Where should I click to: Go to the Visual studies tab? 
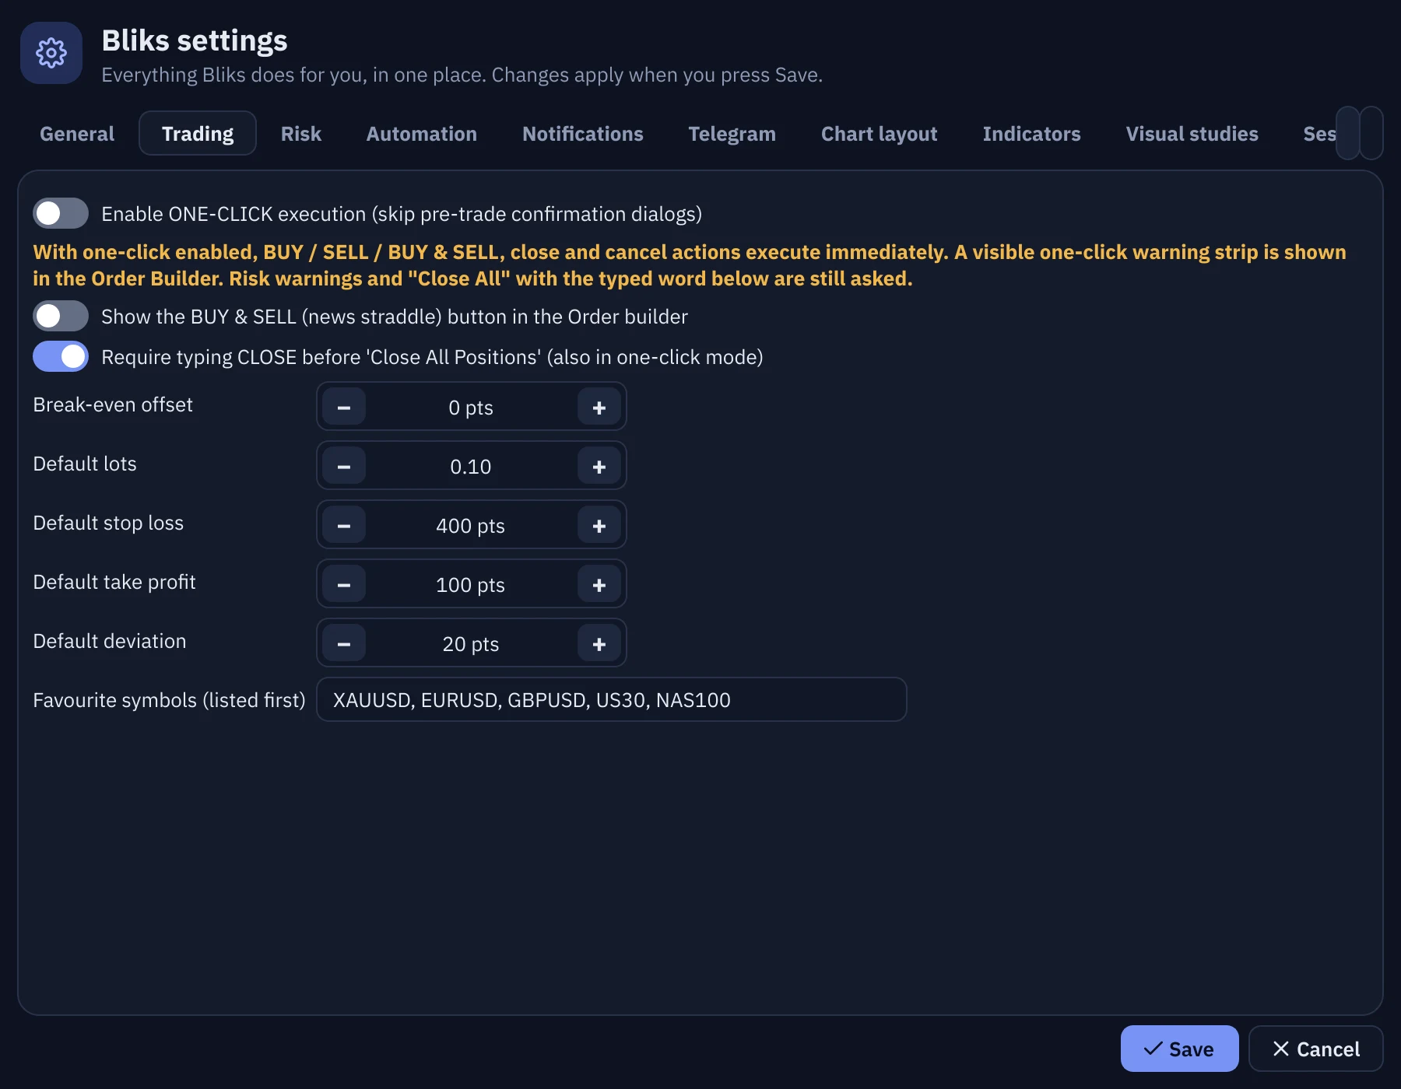point(1192,134)
